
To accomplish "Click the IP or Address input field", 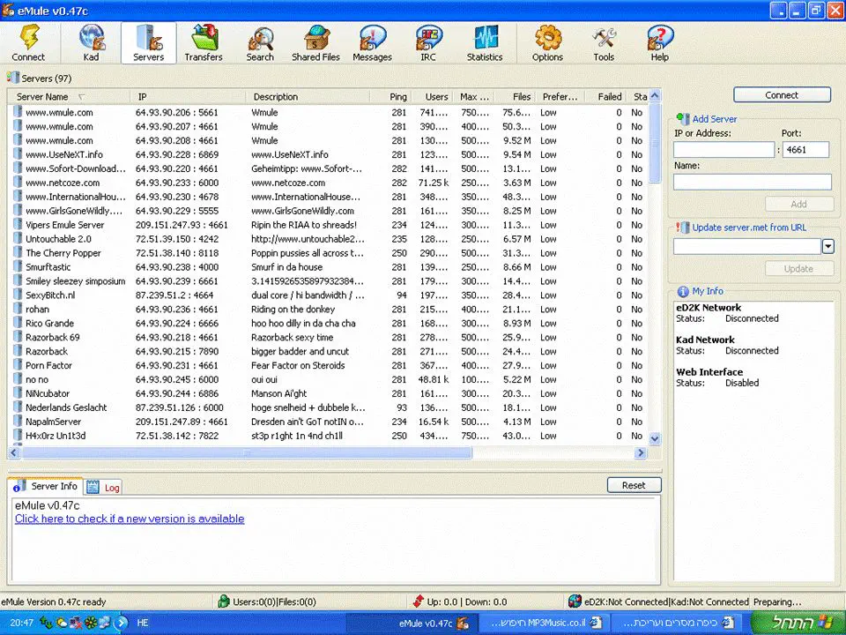I will (724, 150).
